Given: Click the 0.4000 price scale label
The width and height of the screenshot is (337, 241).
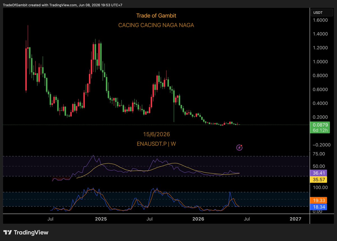Looking at the screenshot, I should click(320, 103).
